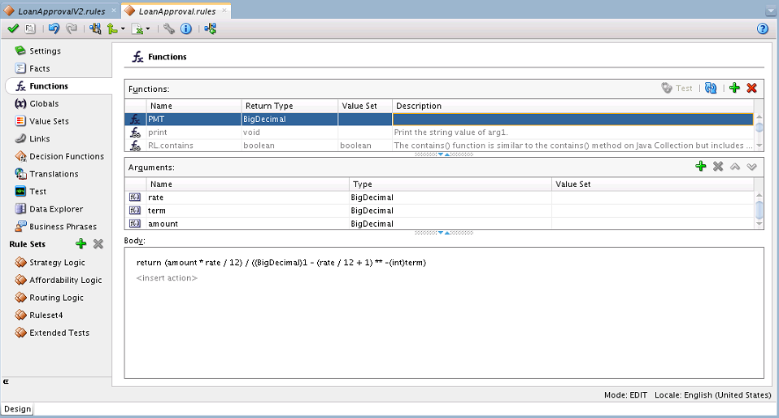779x418 pixels.
Task: Switch to LoanApprovalV2.rules tab
Action: [x=61, y=11]
